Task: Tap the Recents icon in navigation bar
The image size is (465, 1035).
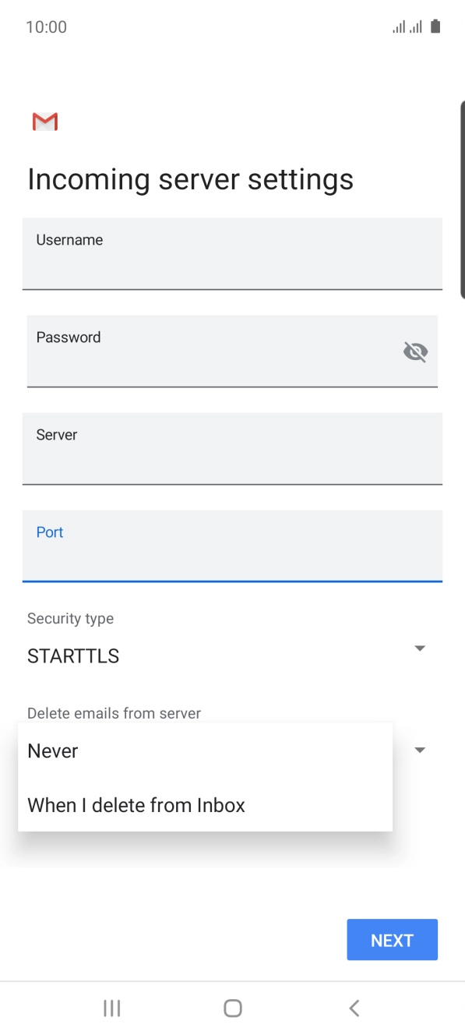Action: pyautogui.click(x=111, y=1007)
